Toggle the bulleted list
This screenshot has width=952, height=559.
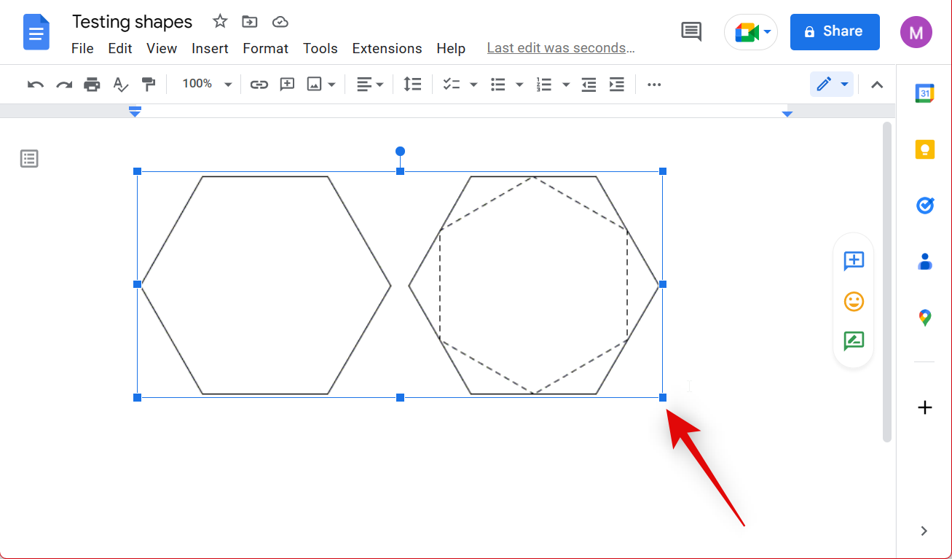coord(498,85)
